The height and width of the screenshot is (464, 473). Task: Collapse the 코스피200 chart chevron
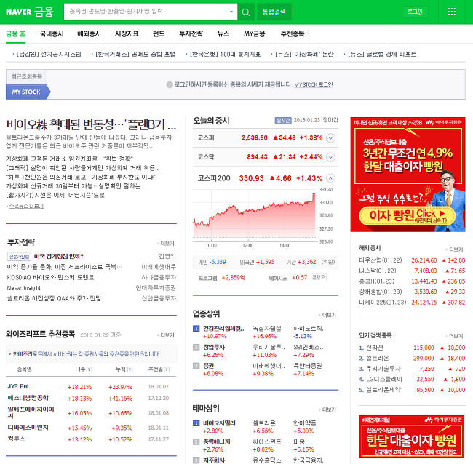pyautogui.click(x=331, y=178)
